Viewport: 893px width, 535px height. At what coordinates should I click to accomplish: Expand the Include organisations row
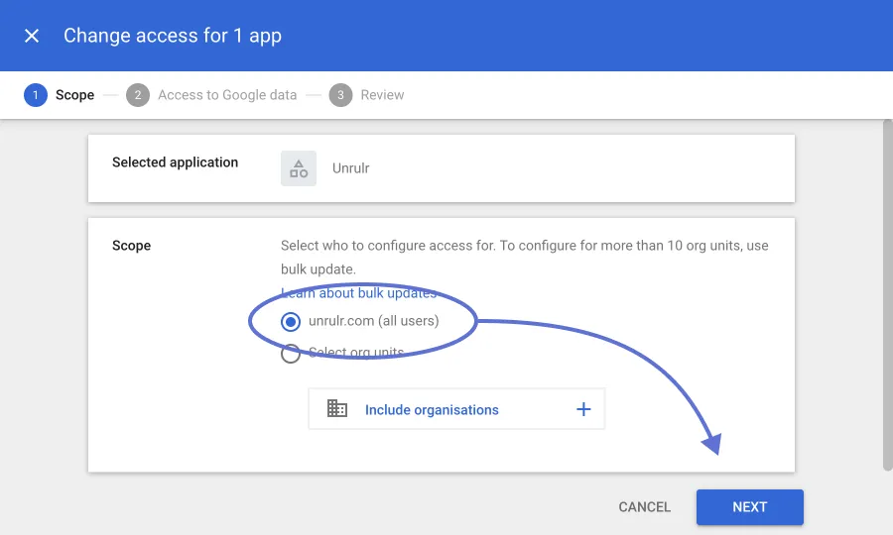[x=432, y=409]
